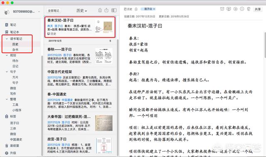Viewport: 266px width, 157px height.
Task: Open the note 大秦帝国：过把瘾就死
Action: point(80,123)
